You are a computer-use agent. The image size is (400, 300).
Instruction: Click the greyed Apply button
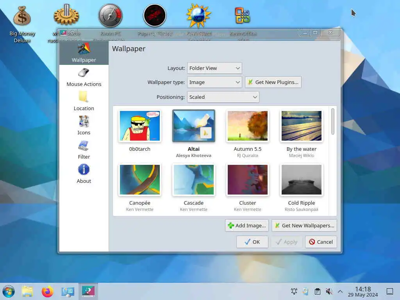coord(286,242)
